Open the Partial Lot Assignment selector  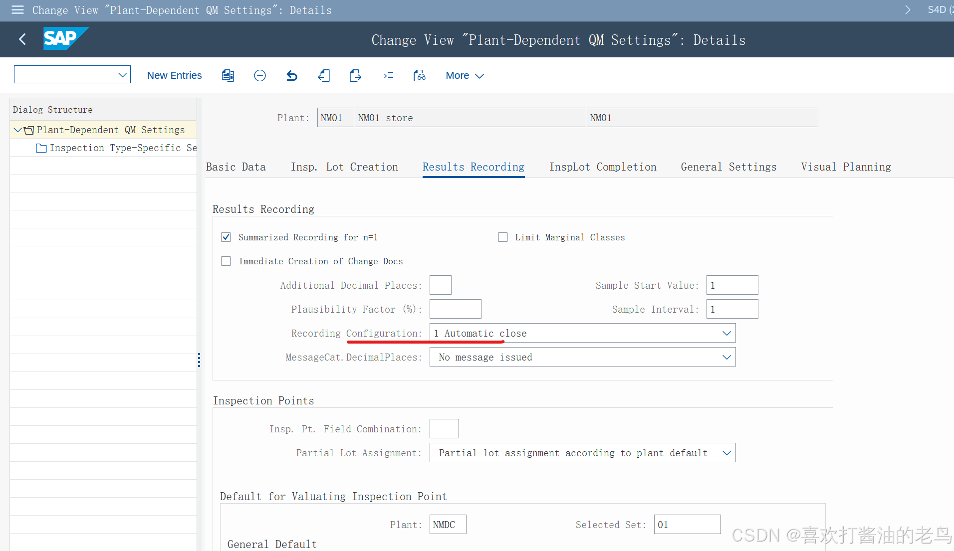pos(726,452)
